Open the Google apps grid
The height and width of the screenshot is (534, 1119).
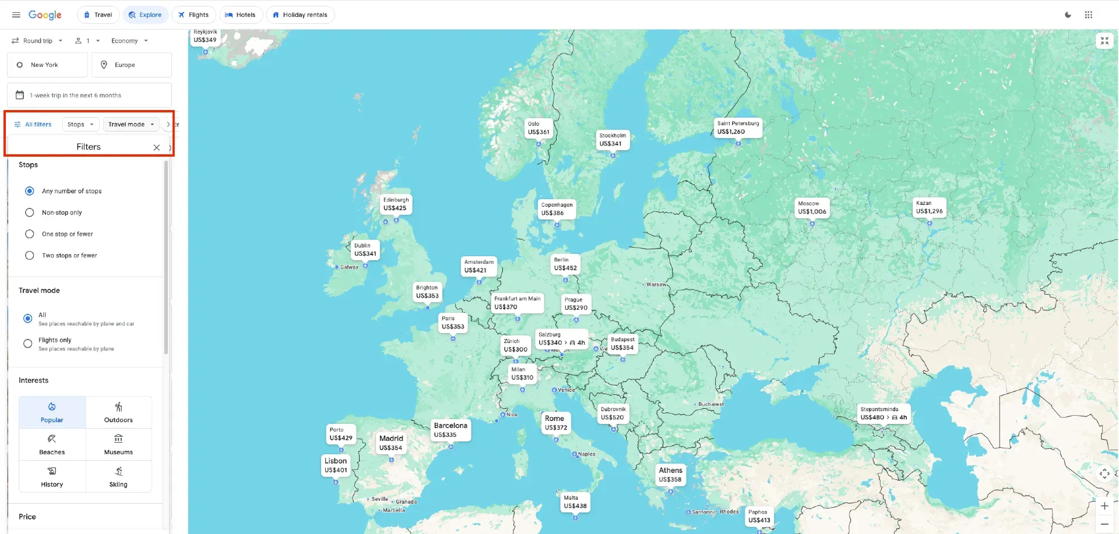(1089, 15)
